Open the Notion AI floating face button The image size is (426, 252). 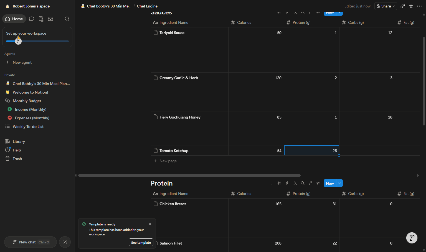pos(412,238)
